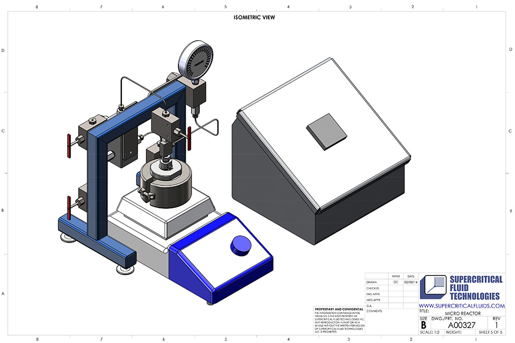Open the www.supercriticalfluids.com link
Screen dimensions: 515x343
tap(461, 306)
